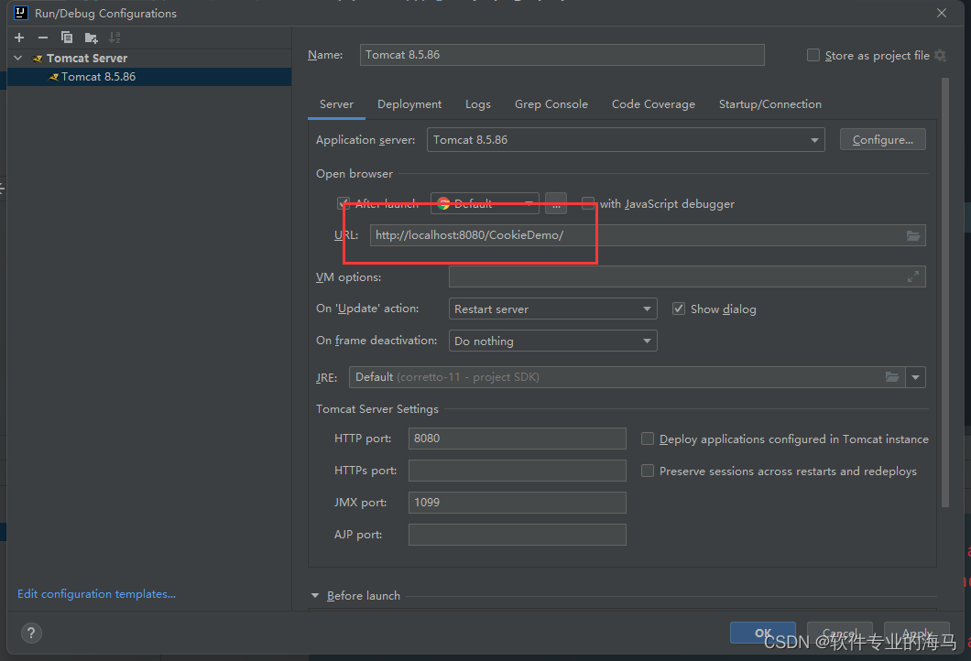Toggle After launch checkbox
Viewport: 971px width, 661px height.
coord(344,203)
